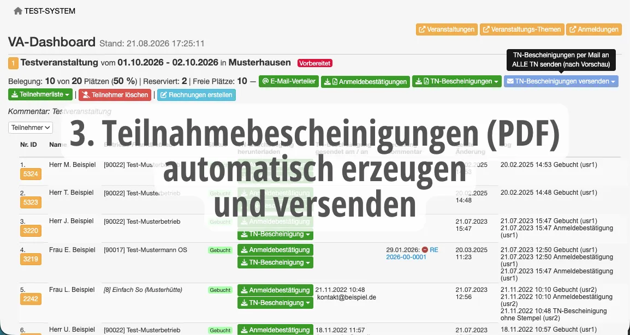Expand the green TN-Bescheinigungen download dropdown
This screenshot has height=335, width=630.
pyautogui.click(x=457, y=81)
